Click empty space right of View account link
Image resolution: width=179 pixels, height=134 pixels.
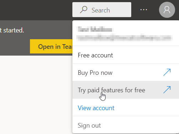(x=146, y=108)
